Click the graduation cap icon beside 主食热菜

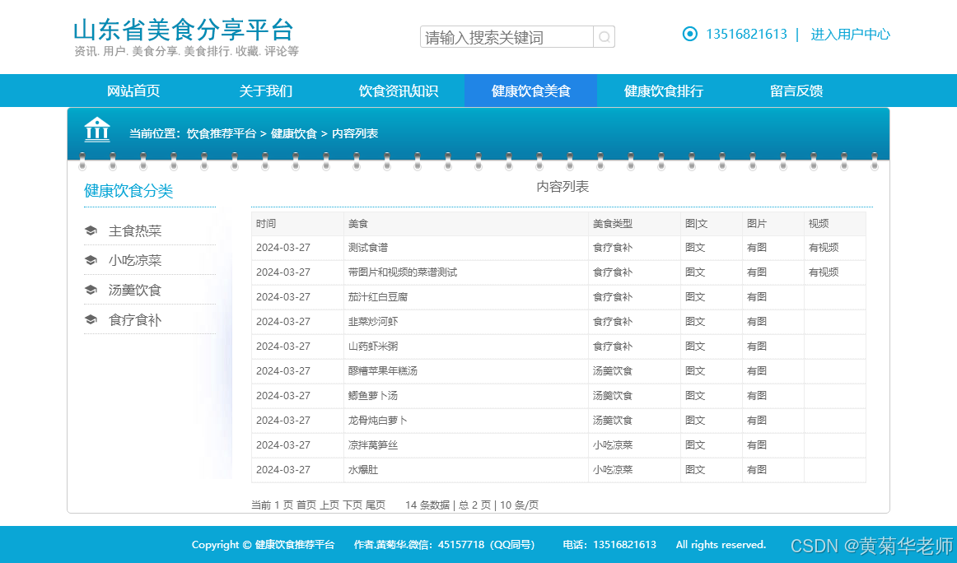click(91, 230)
